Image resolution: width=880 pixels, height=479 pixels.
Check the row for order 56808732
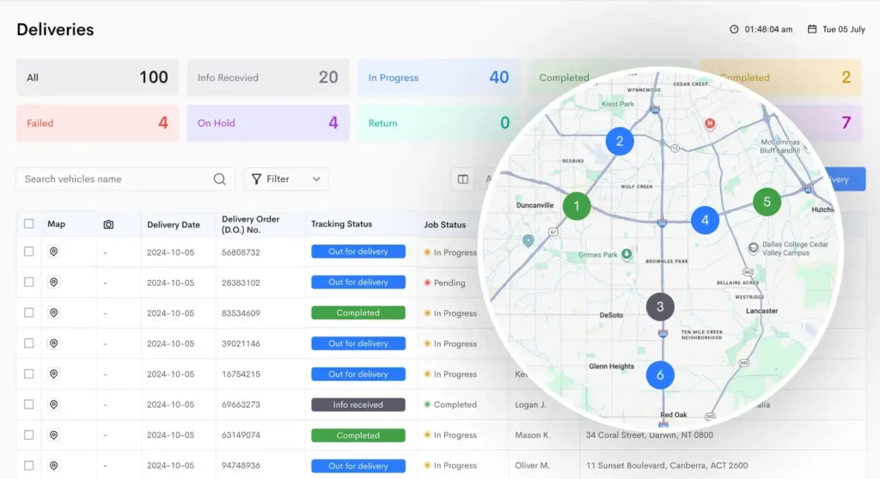28,252
